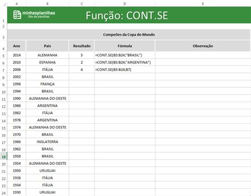Select the BRASIL cell for 1962
Image resolution: width=251 pixels, height=196 pixels.
[x=47, y=149]
